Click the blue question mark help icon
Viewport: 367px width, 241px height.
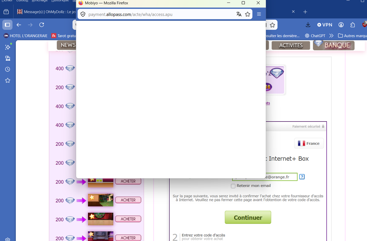point(302,177)
